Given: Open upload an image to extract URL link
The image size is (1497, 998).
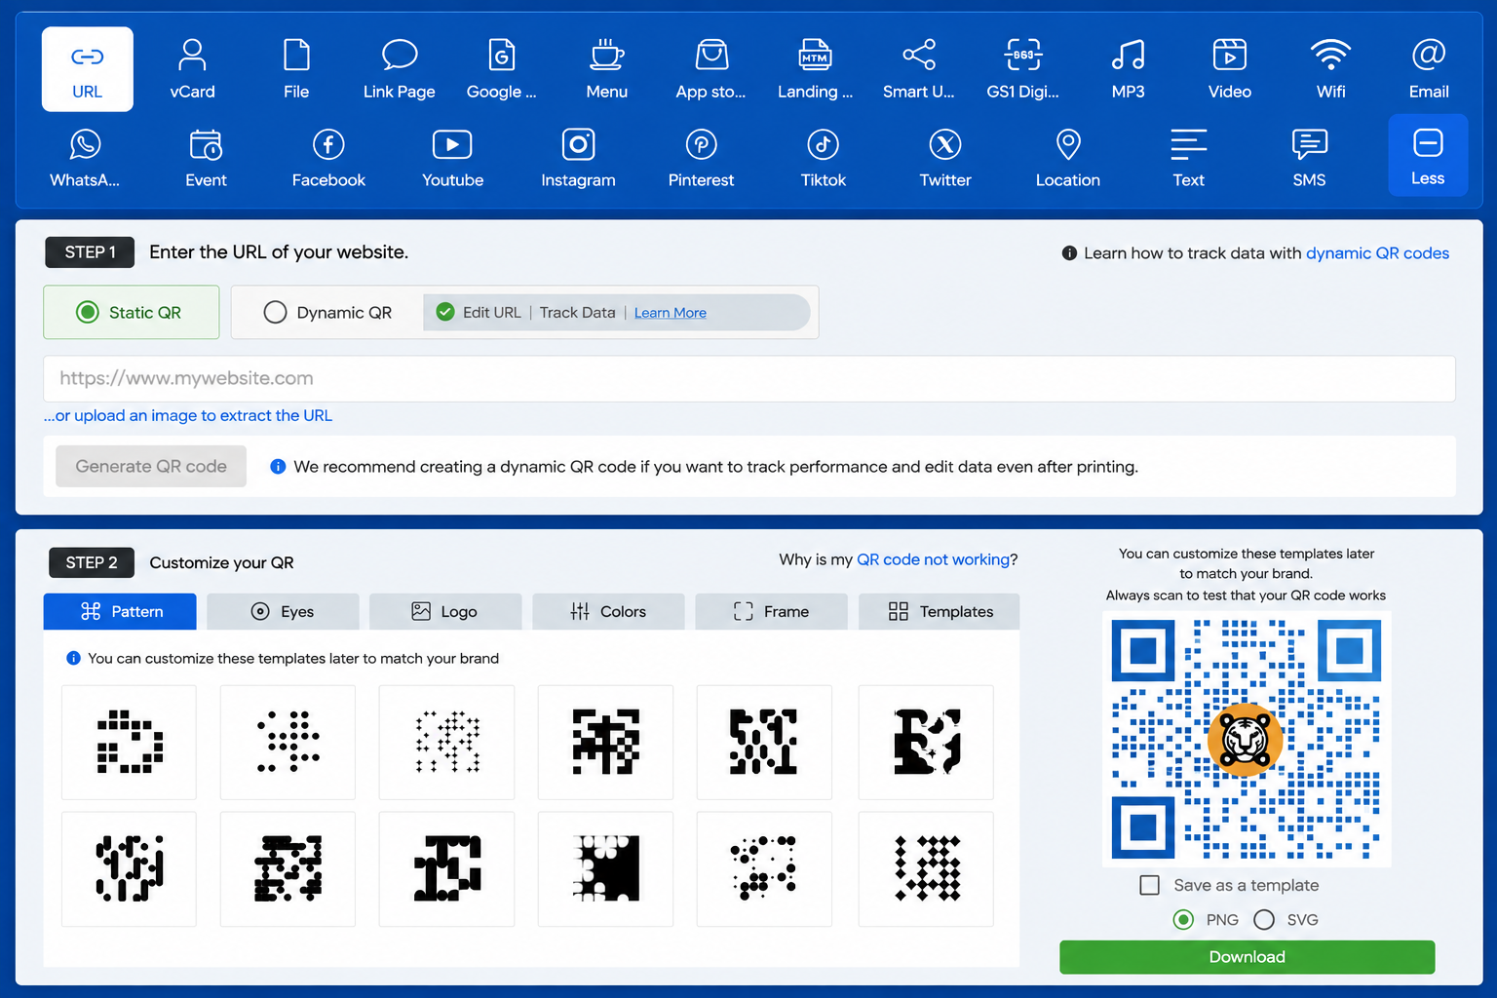Looking at the screenshot, I should tap(188, 415).
